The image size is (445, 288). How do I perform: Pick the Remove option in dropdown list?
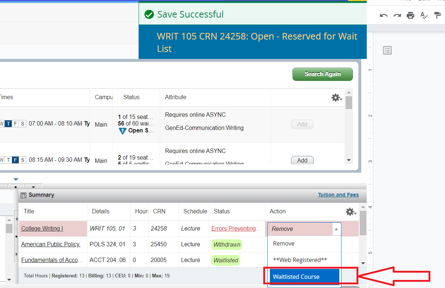[x=284, y=244]
